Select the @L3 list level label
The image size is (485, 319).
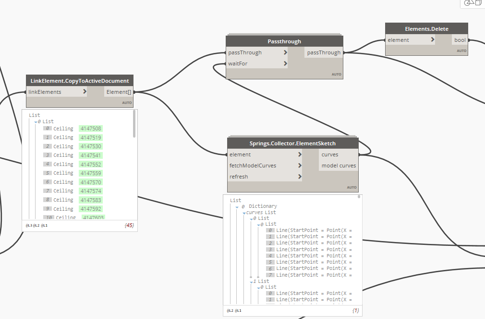(x=29, y=225)
